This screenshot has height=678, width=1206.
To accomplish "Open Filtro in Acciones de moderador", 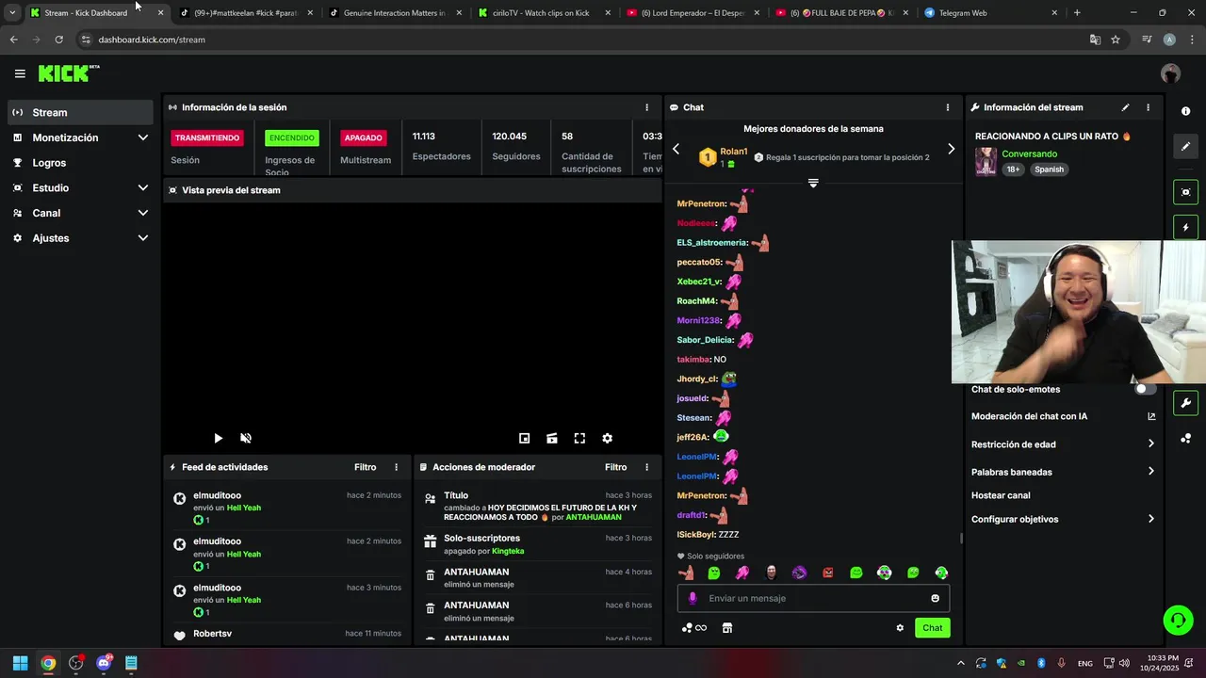I will [615, 467].
